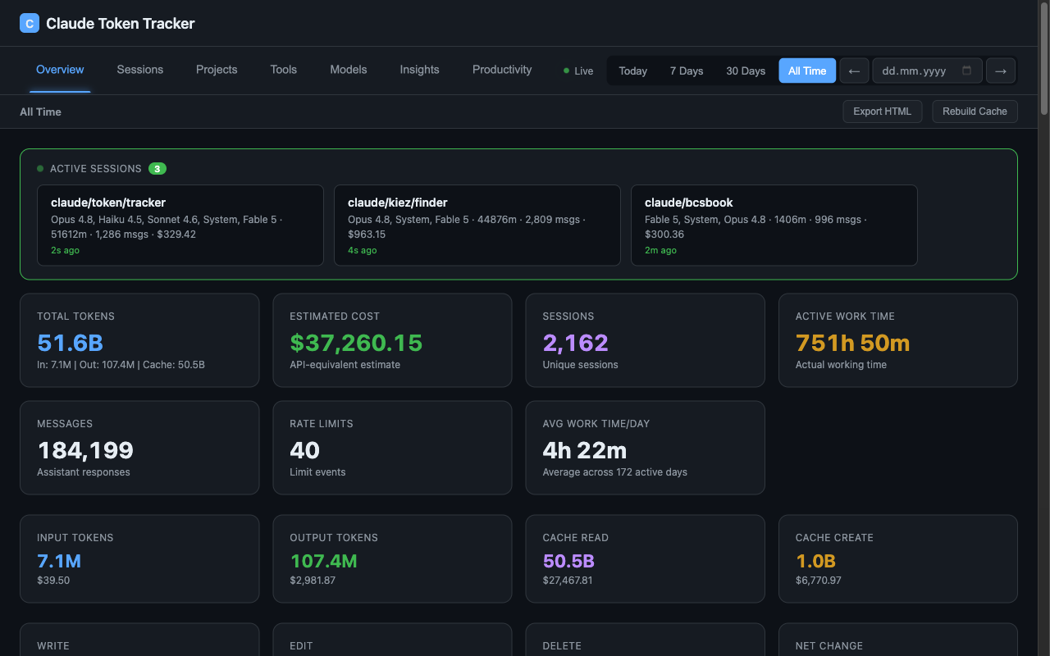Open the Overview tab
The height and width of the screenshot is (656, 1050).
pyautogui.click(x=60, y=70)
